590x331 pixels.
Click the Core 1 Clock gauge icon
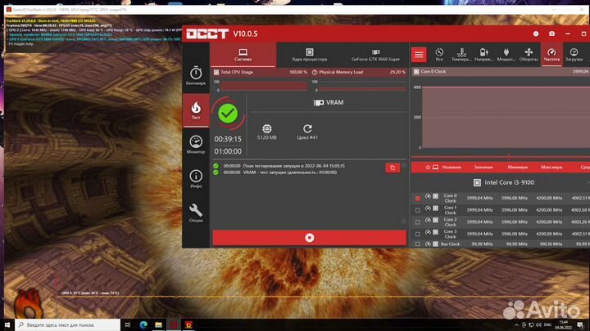click(x=428, y=208)
